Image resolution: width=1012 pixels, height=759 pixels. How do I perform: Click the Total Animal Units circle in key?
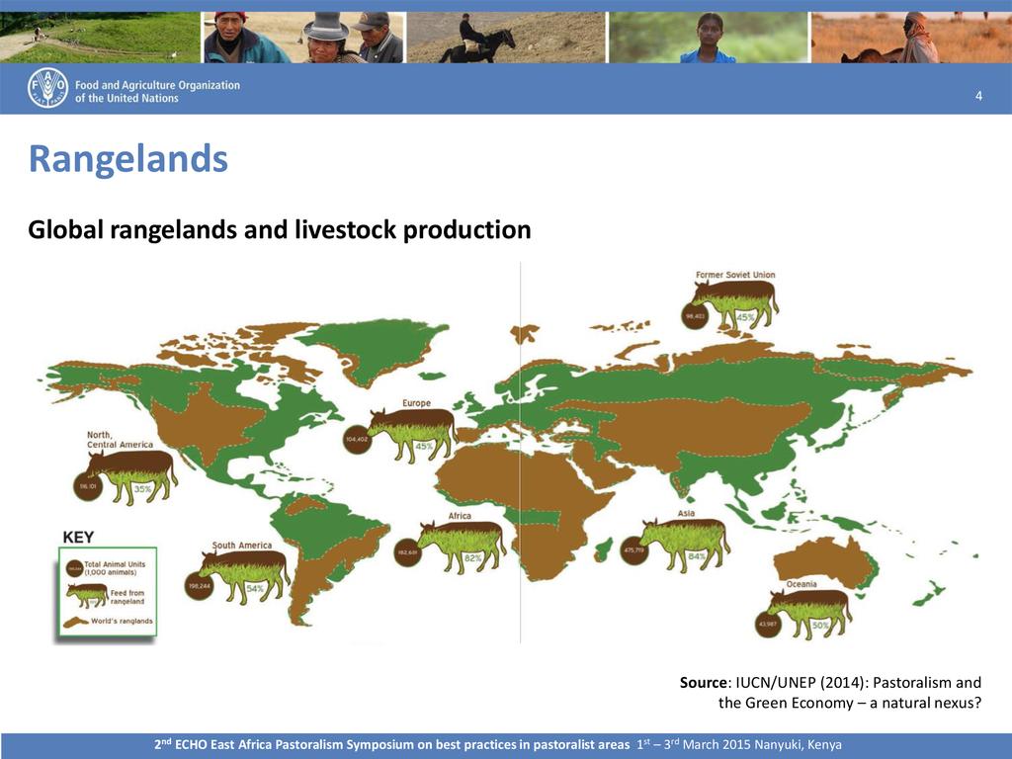click(74, 569)
